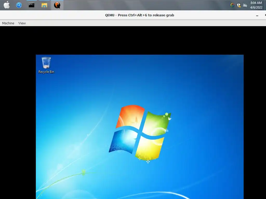Viewport: 266px width, 199px height.
Task: Select the QEMU taskbar icon
Action: point(57,5)
